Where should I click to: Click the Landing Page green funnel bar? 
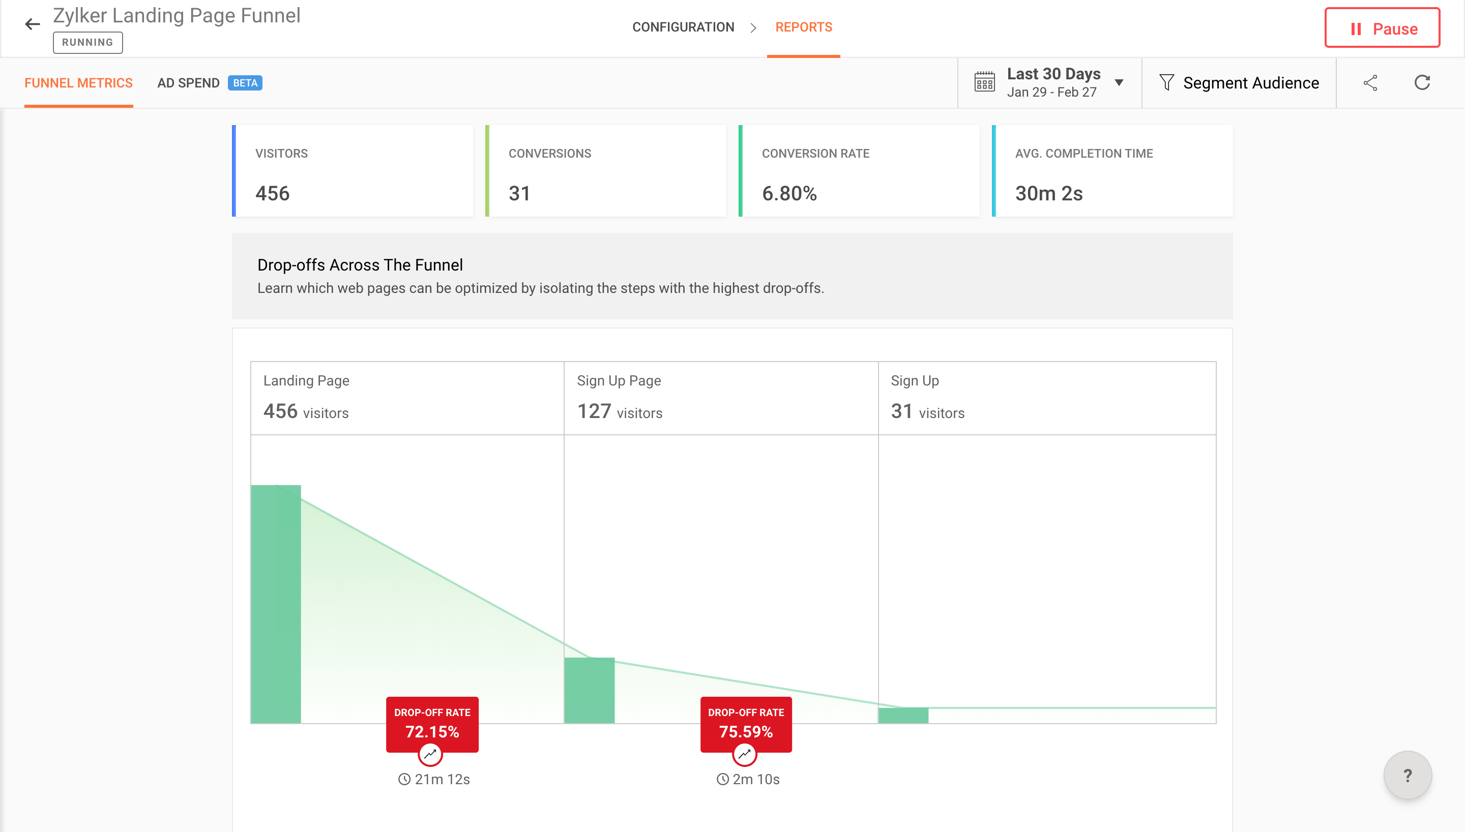click(x=276, y=604)
